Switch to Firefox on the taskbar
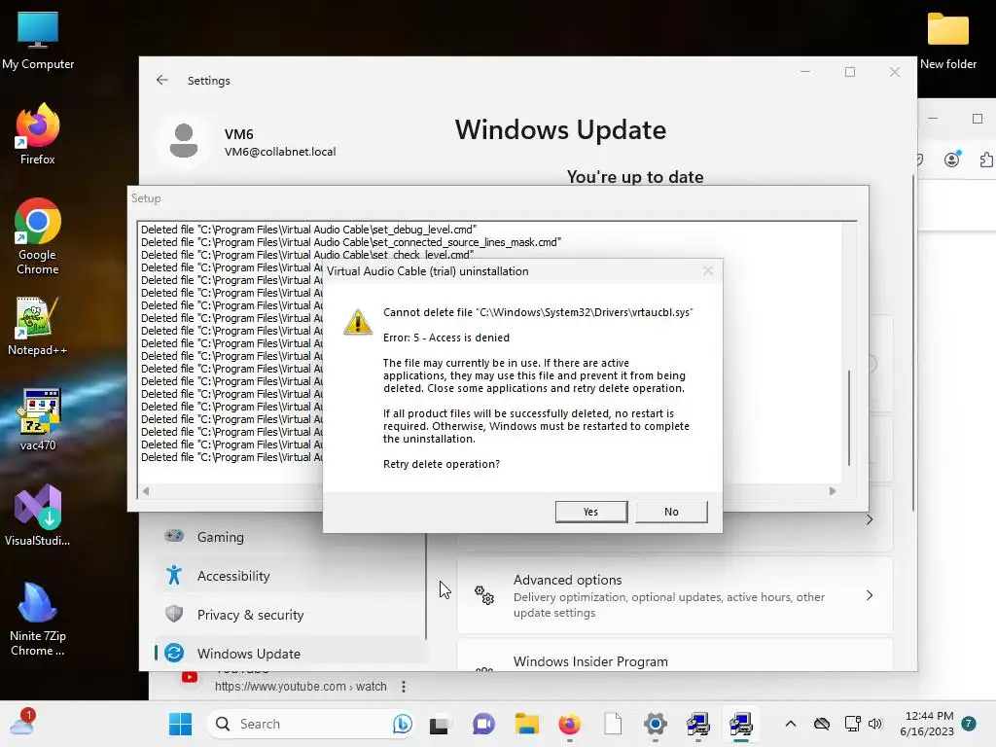This screenshot has width=996, height=747. [569, 724]
